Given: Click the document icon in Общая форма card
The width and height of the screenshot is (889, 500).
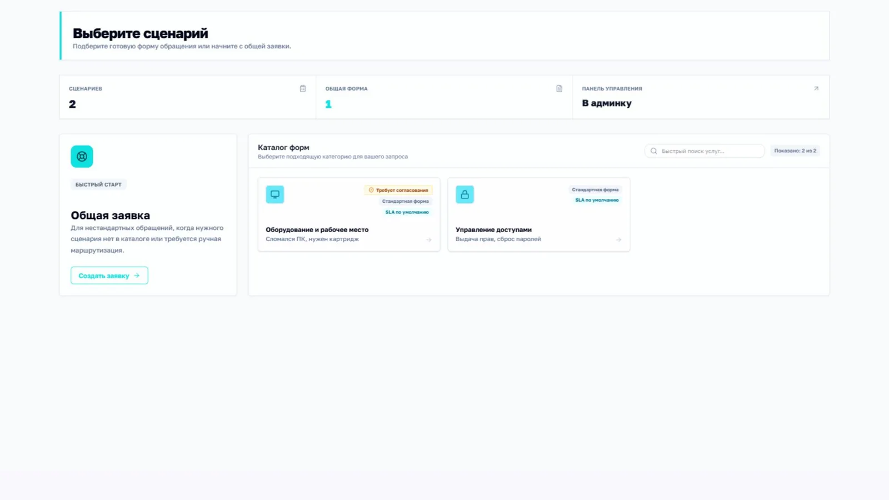Looking at the screenshot, I should pos(560,88).
